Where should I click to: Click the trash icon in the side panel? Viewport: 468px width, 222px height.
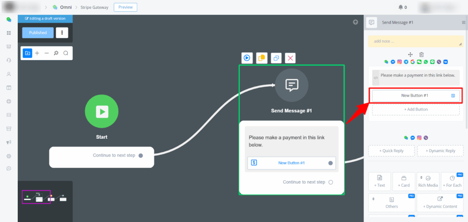tap(421, 54)
